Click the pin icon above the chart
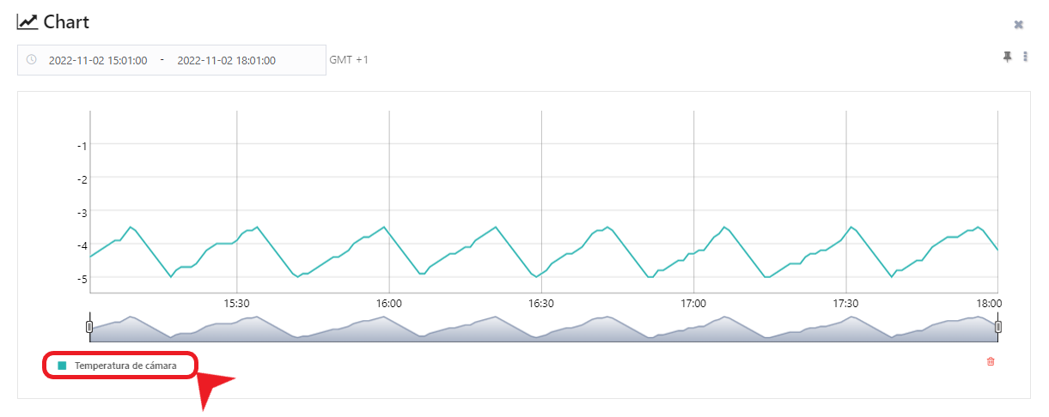This screenshot has width=1049, height=417. 1007,57
